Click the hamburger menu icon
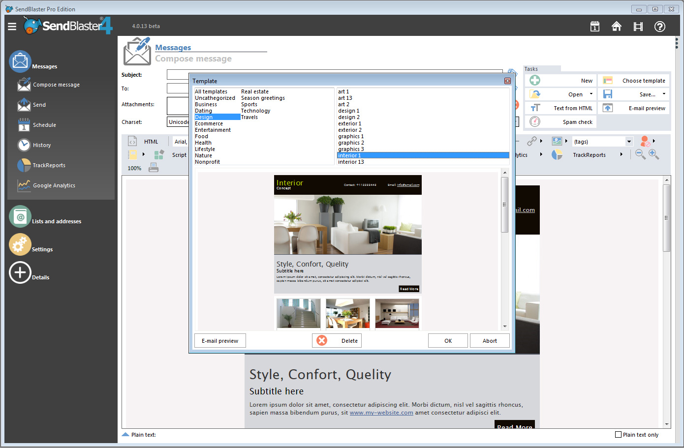 click(x=12, y=27)
